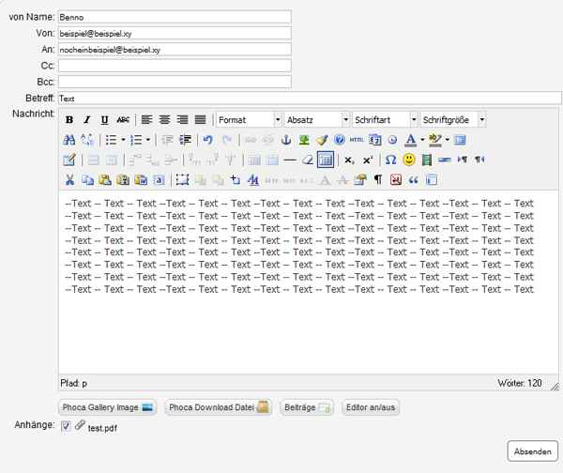Insert horizontal rule line

pyautogui.click(x=290, y=160)
